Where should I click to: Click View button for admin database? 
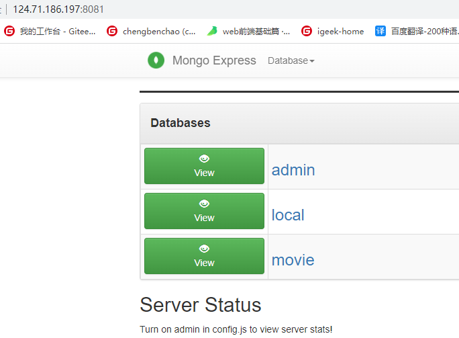(x=204, y=166)
